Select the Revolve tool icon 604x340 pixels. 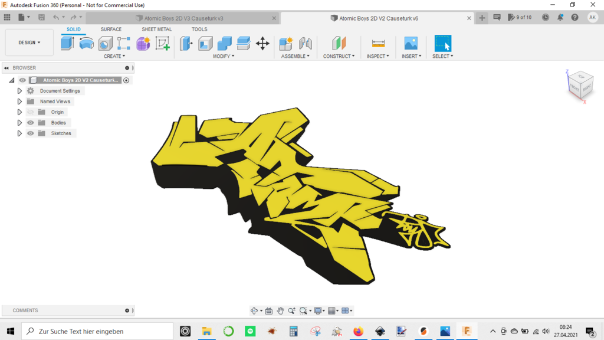[86, 44]
